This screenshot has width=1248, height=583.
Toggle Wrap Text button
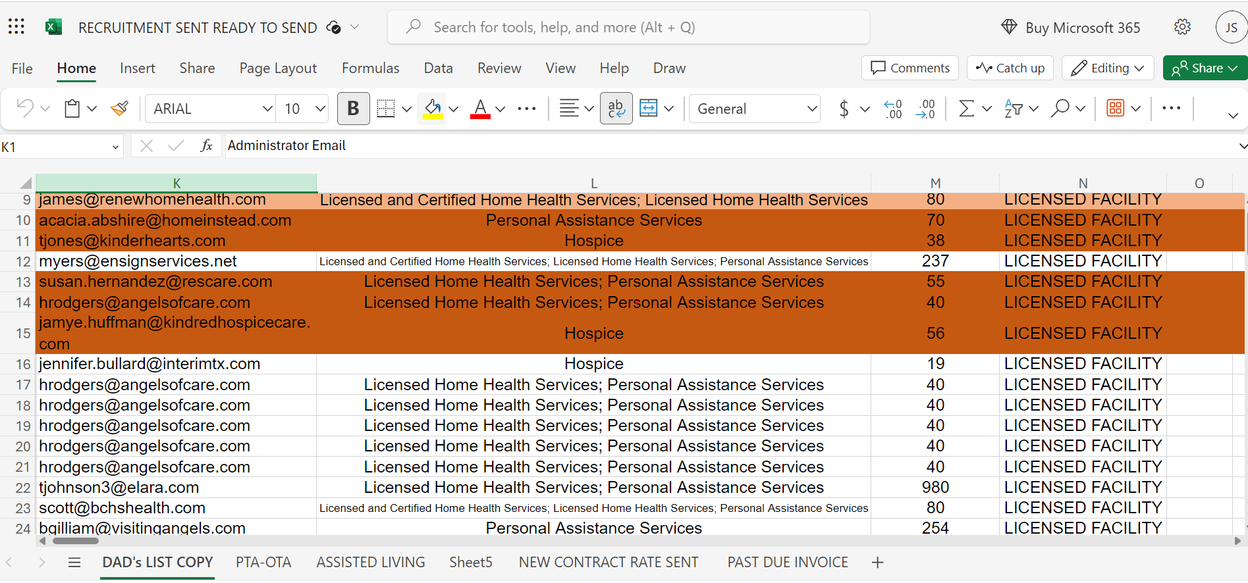click(616, 109)
